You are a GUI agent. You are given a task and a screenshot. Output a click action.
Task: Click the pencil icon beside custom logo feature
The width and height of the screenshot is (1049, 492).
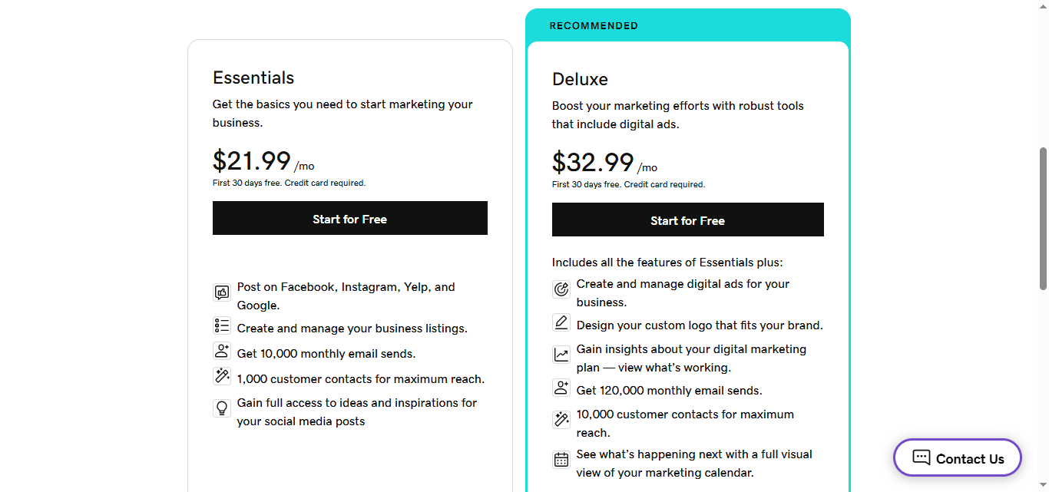tap(561, 322)
